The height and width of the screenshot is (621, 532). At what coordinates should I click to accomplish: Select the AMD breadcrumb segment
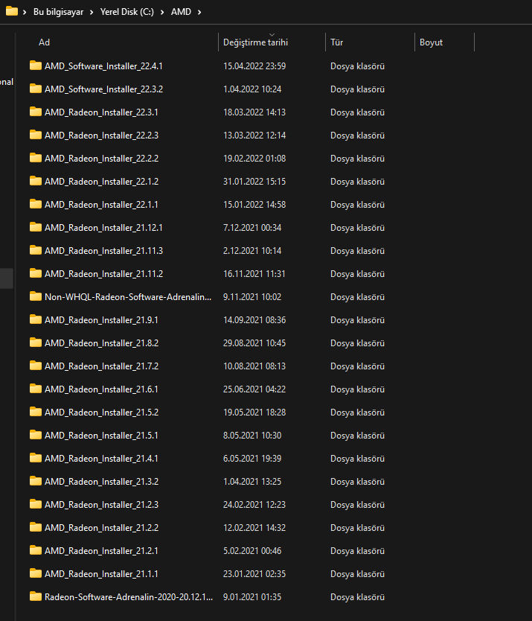(181, 12)
